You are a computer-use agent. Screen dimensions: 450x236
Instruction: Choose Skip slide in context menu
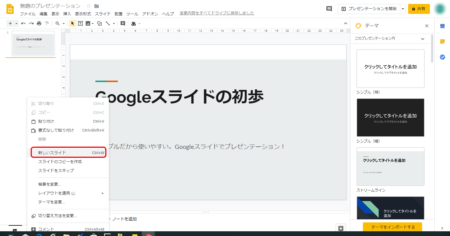68,170
